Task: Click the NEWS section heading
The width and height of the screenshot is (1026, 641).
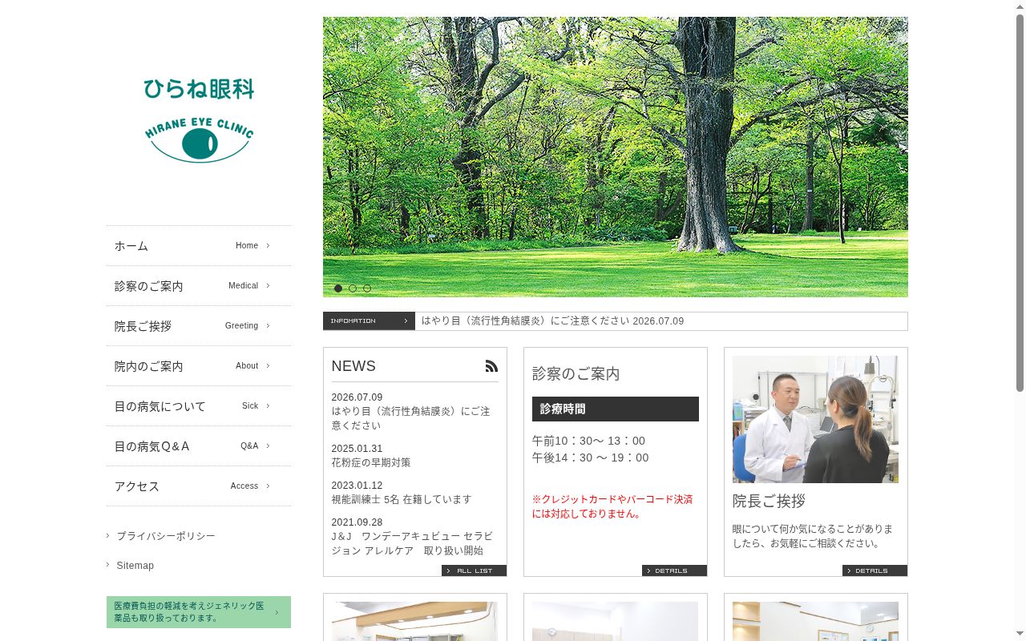Action: [353, 366]
